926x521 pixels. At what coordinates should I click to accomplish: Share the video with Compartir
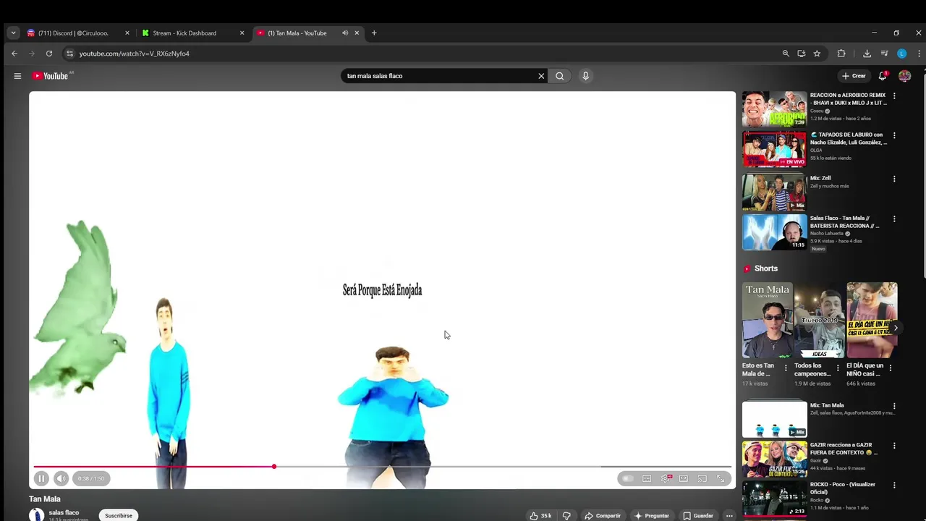(603, 516)
